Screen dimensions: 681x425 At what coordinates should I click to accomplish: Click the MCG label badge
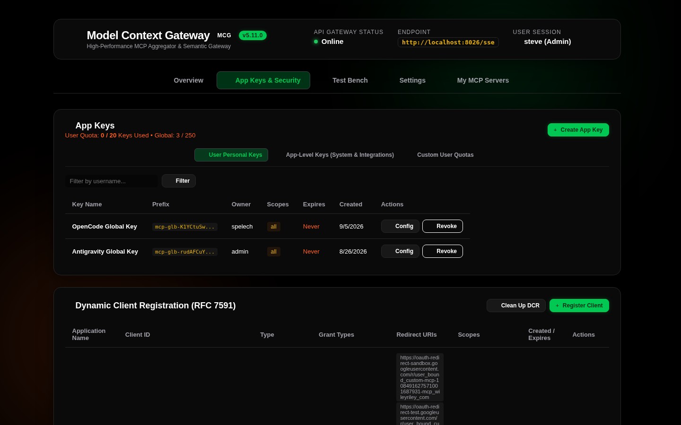[x=224, y=35]
